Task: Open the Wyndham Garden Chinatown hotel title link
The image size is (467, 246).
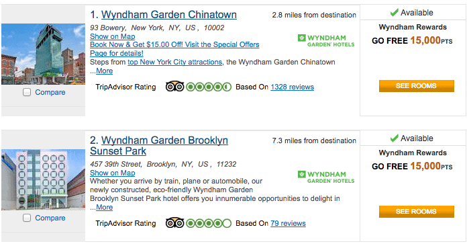Action: [x=169, y=14]
